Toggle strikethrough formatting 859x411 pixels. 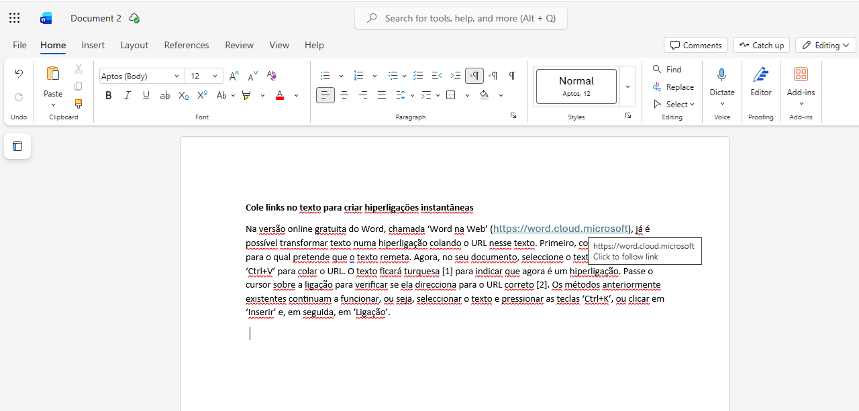coord(164,95)
